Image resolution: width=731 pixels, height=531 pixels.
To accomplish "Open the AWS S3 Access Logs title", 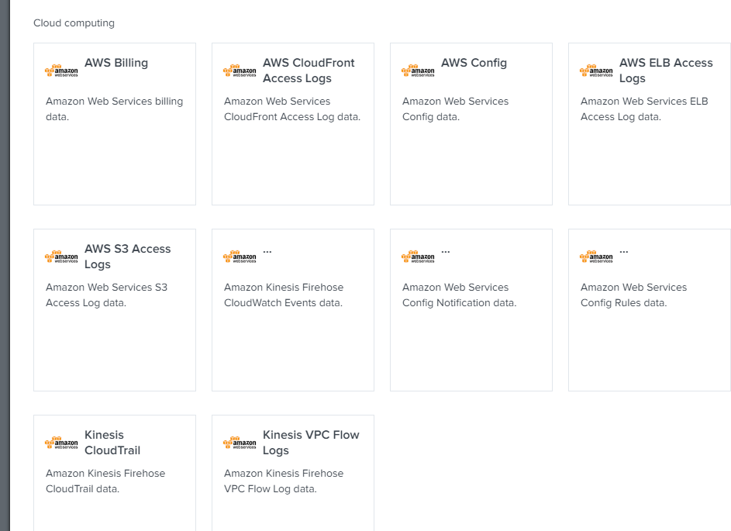I will [x=128, y=257].
